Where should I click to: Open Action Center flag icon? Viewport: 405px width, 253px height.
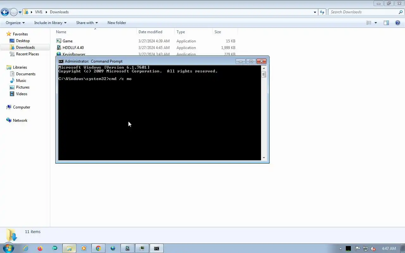358,249
